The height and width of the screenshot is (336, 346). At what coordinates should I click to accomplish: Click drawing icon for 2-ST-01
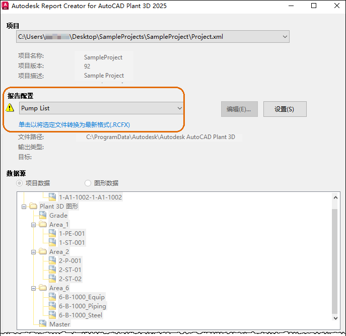[52, 270]
